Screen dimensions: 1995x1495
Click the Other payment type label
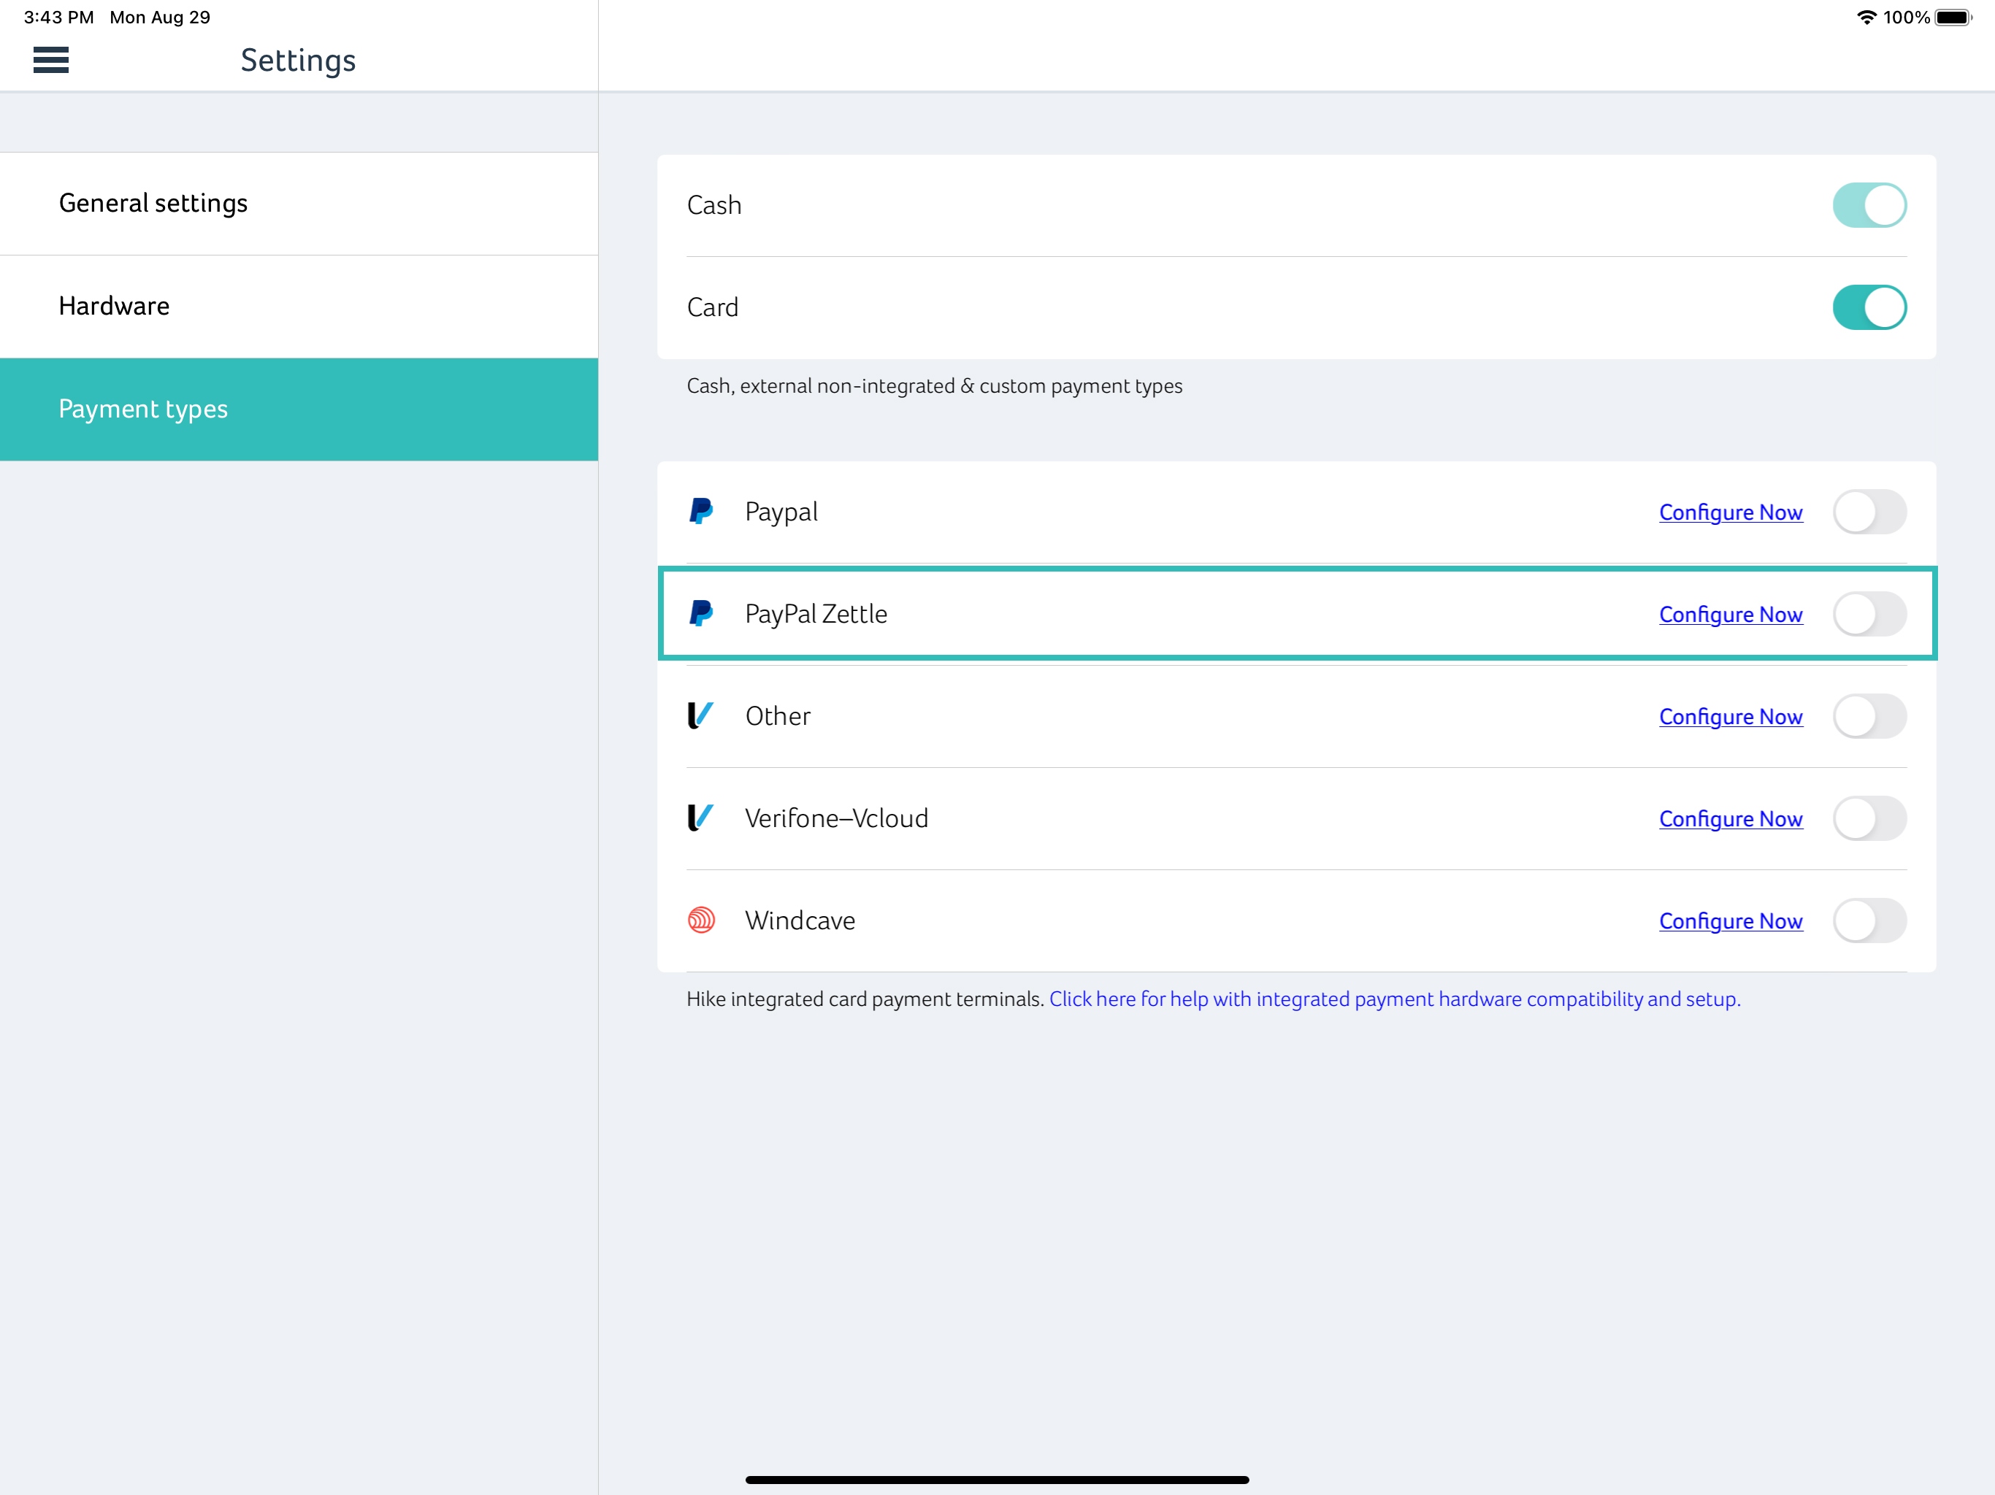[x=778, y=716]
